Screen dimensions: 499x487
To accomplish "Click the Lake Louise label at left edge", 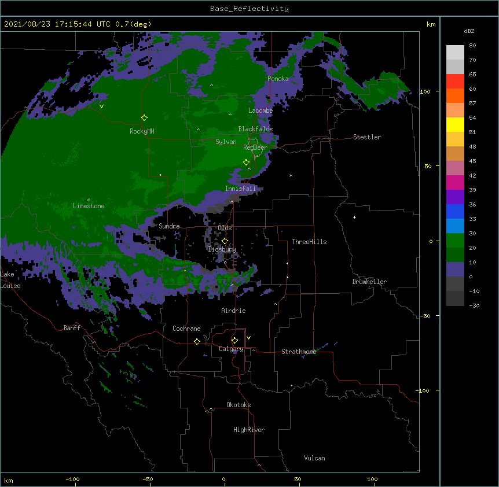I will [10, 280].
